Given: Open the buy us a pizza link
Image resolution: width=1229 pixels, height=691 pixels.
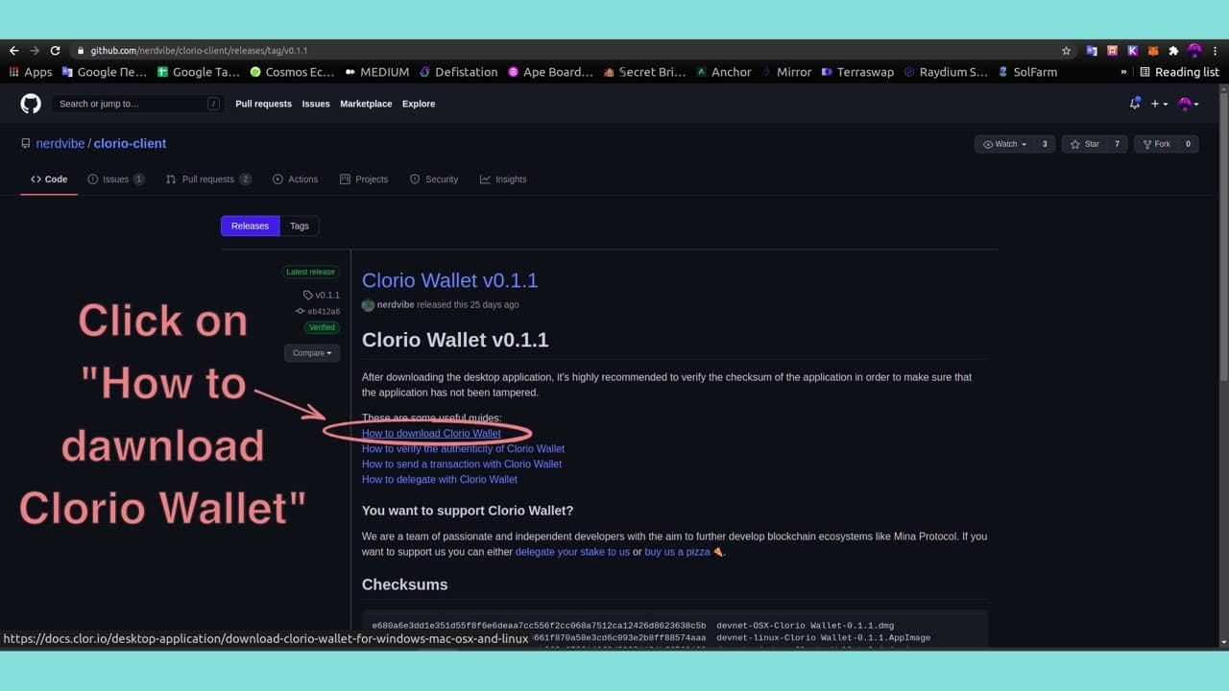Looking at the screenshot, I should [x=677, y=552].
